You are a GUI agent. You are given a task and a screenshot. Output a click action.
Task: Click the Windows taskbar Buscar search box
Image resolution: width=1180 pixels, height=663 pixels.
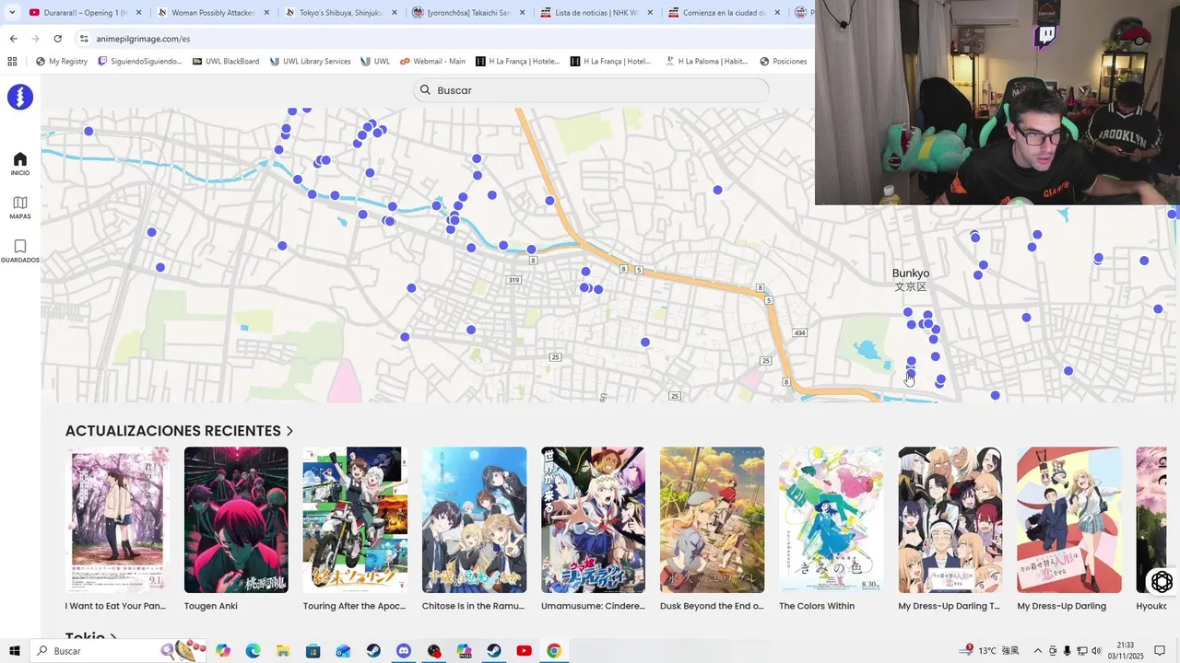pos(120,651)
